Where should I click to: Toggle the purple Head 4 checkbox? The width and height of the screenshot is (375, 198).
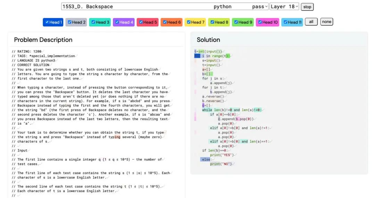pyautogui.click(x=117, y=22)
